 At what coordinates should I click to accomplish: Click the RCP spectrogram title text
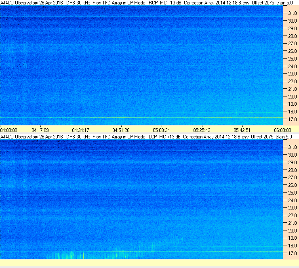coord(146,3)
